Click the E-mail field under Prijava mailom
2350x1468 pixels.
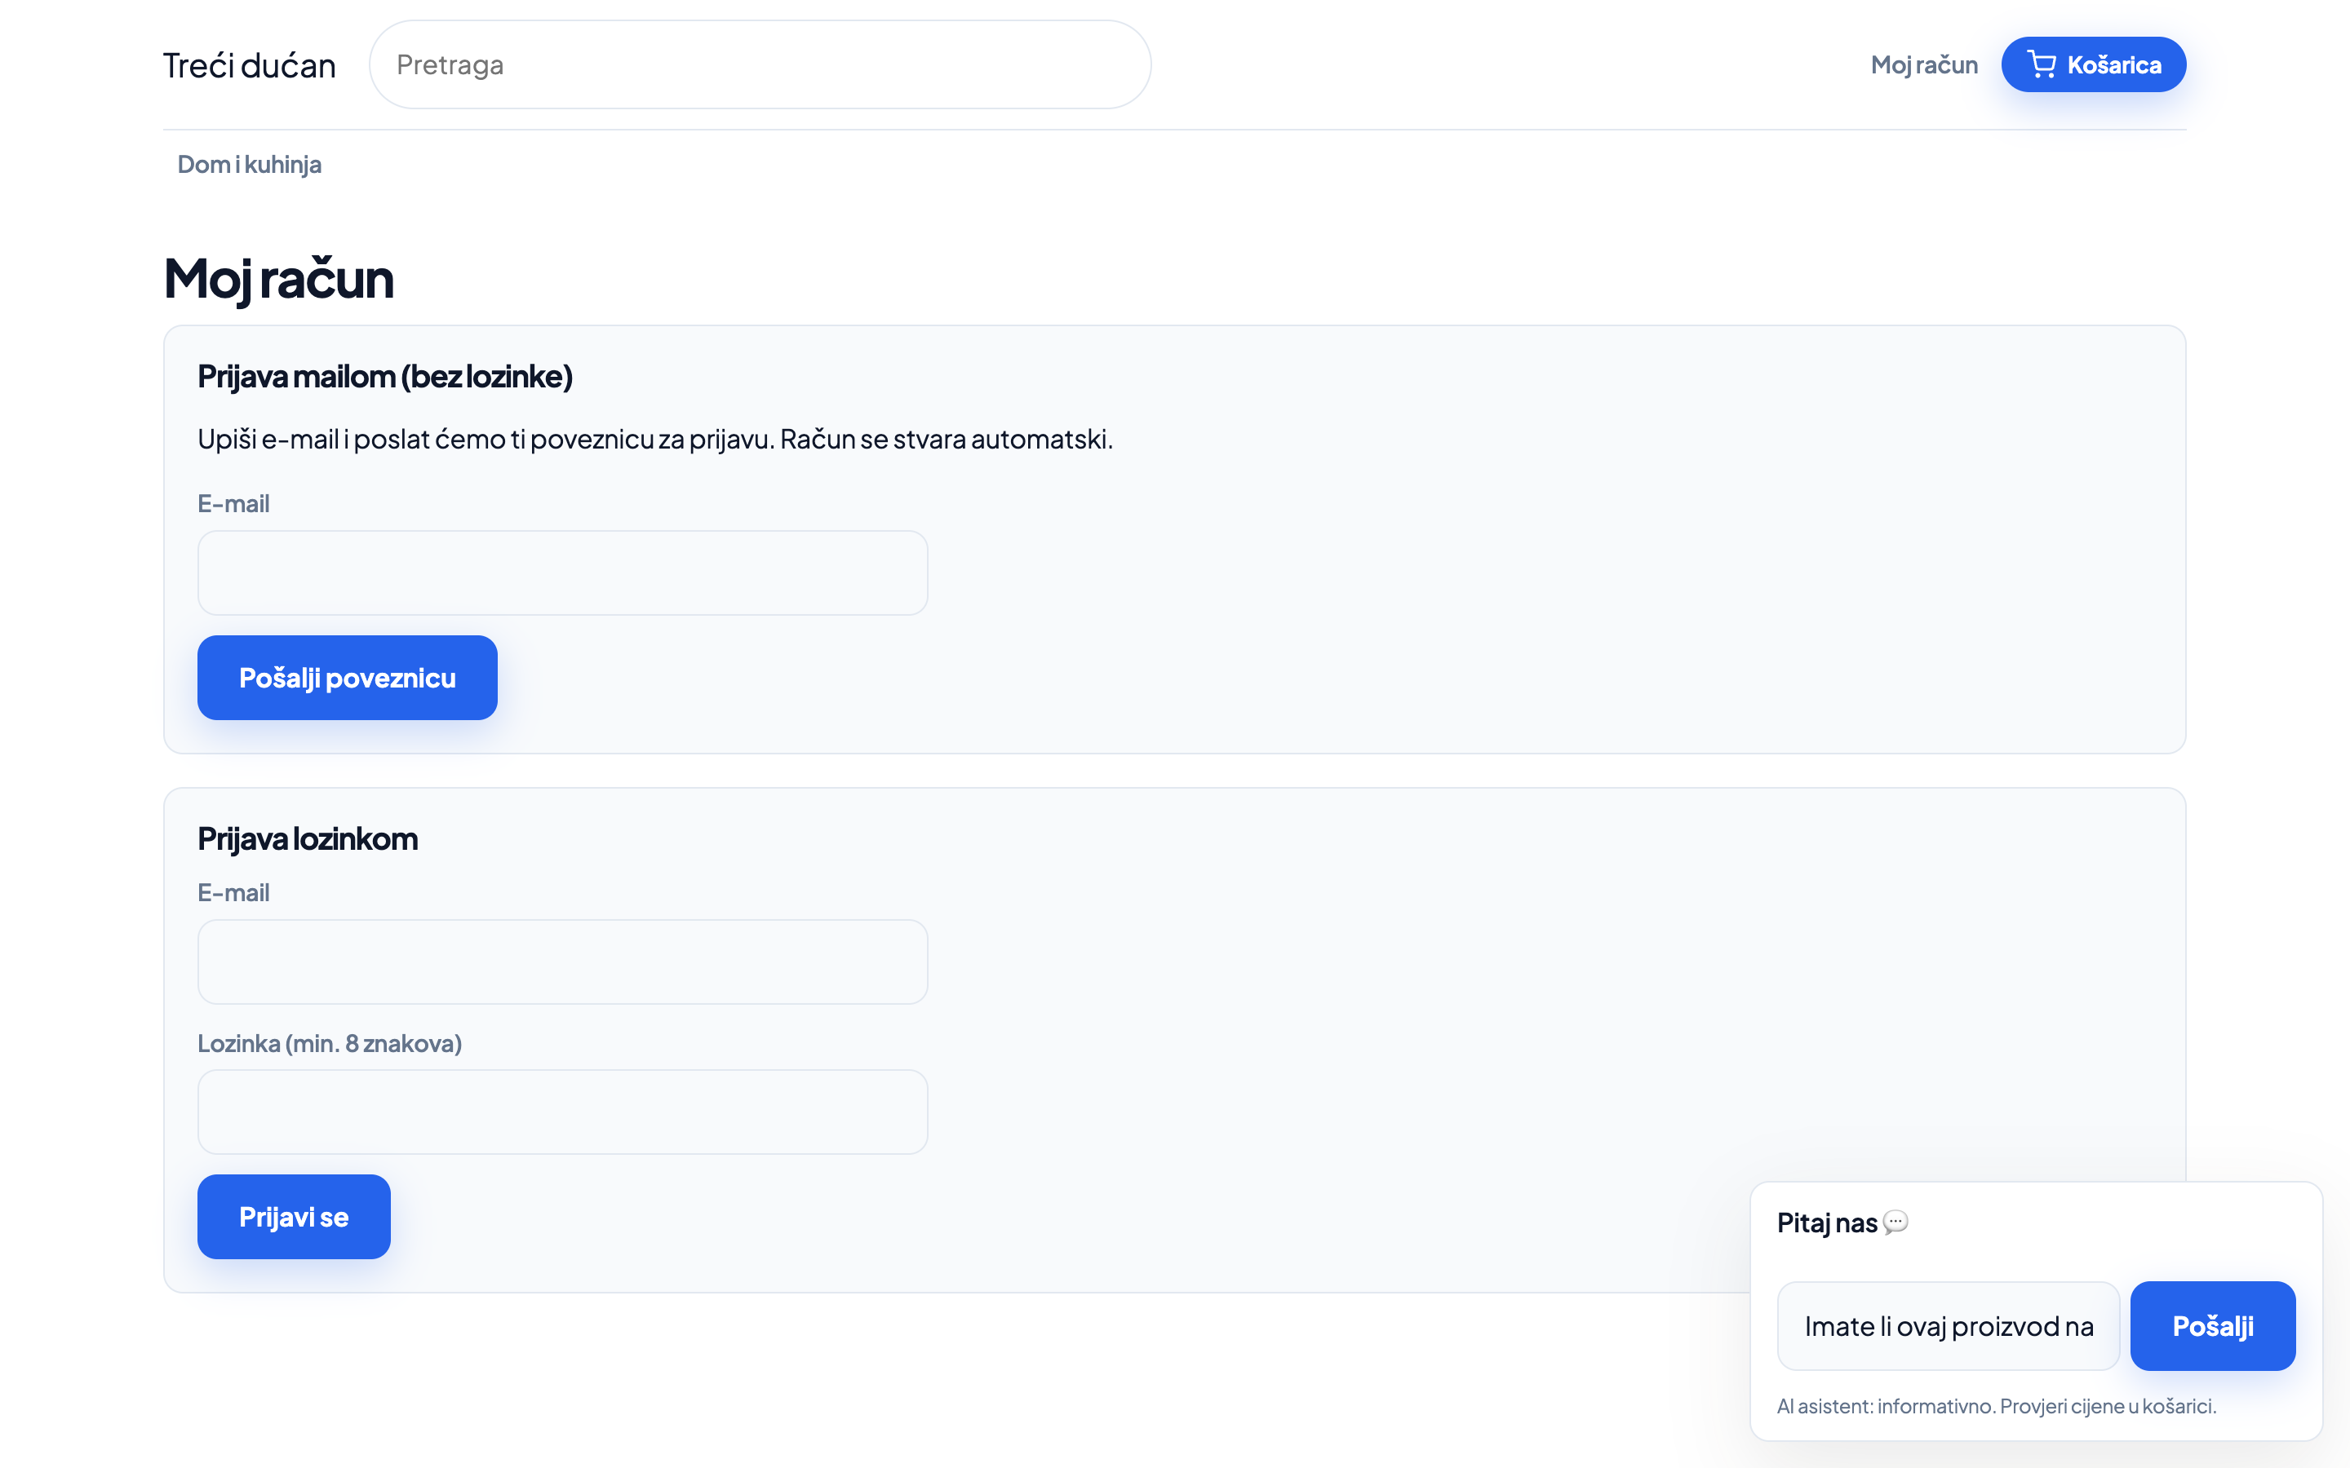coord(562,573)
